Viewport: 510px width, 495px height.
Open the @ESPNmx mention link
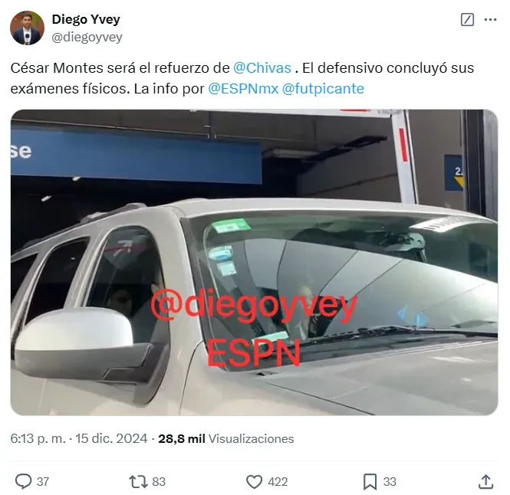pos(243,88)
